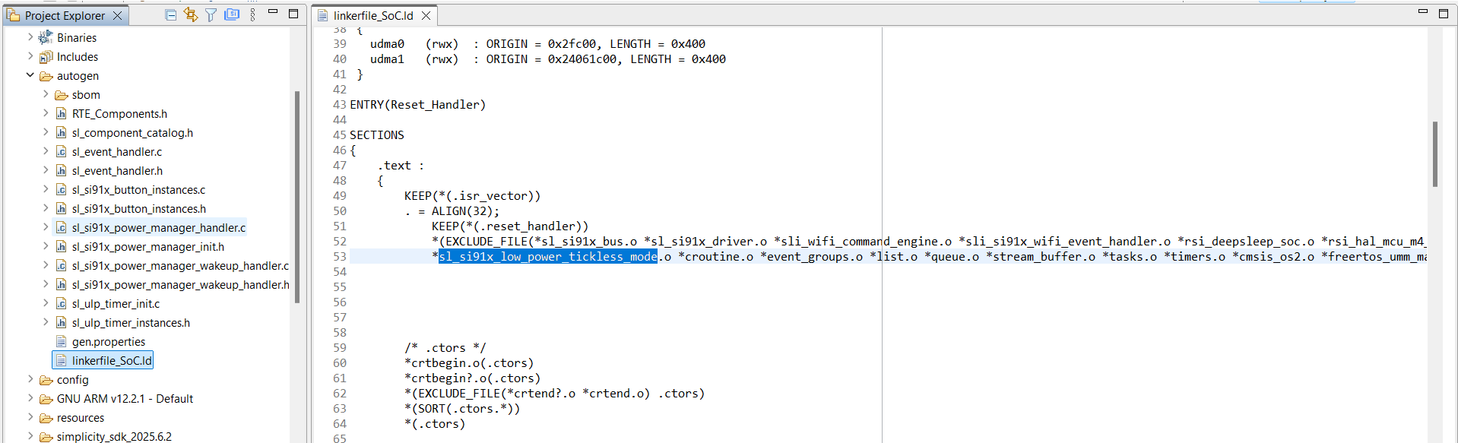Click *(SORT(.ctors.*)) on line 63

[x=462, y=409]
